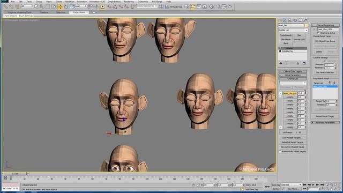This screenshot has height=193, width=343.
Task: Click the time slider handle
Action: pos(16,174)
